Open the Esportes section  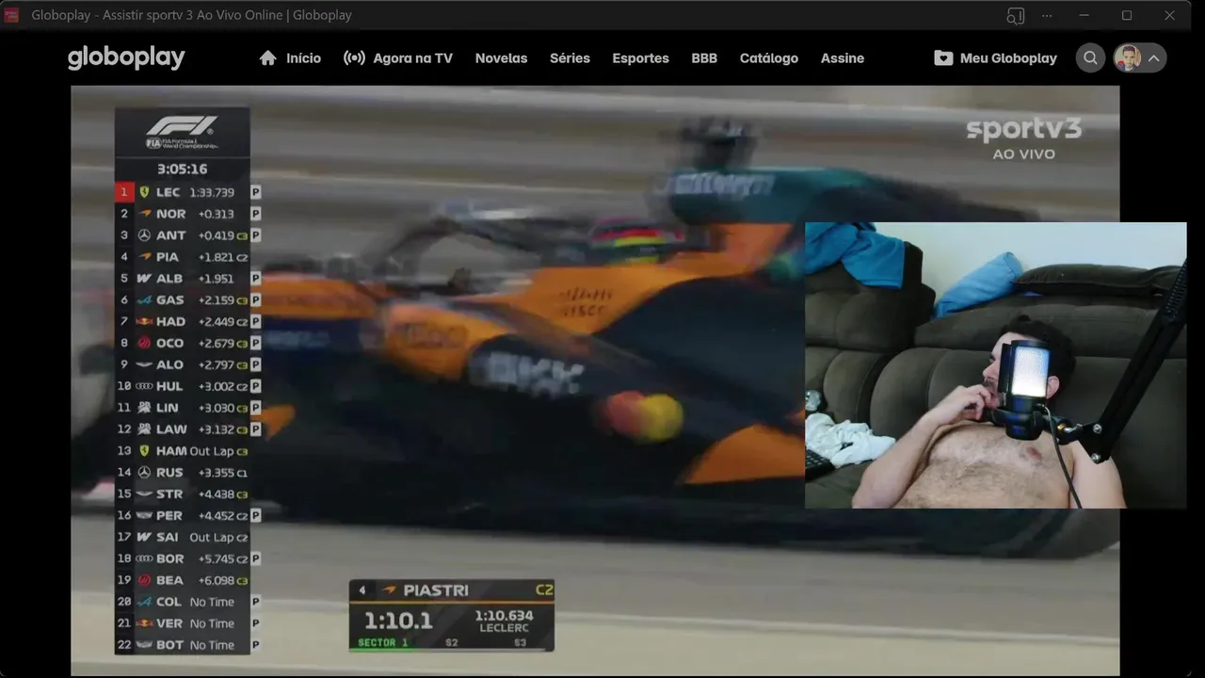(x=640, y=58)
